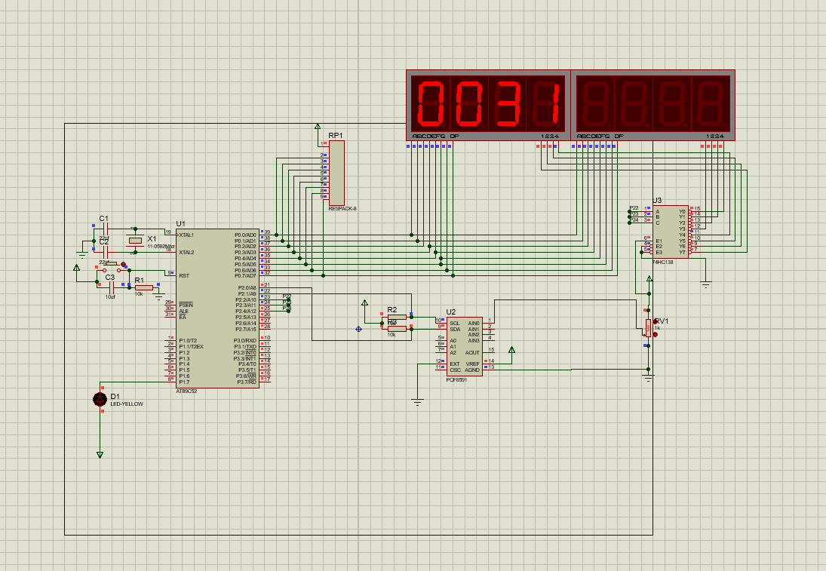This screenshot has width=826, height=571.
Task: Select the 74HC138 decoder chip U3
Action: tap(670, 232)
